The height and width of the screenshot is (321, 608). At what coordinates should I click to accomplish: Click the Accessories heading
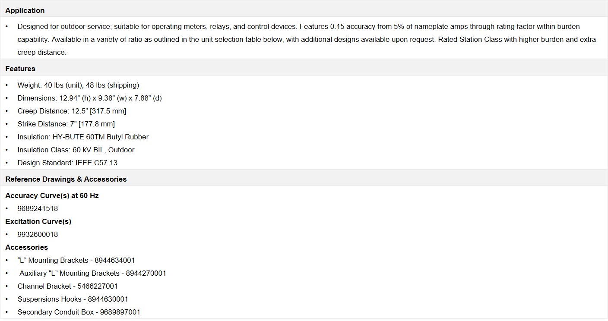26,247
